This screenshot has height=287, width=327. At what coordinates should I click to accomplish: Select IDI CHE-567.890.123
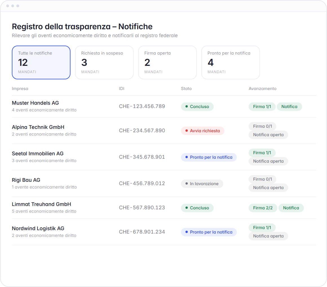coord(142,208)
